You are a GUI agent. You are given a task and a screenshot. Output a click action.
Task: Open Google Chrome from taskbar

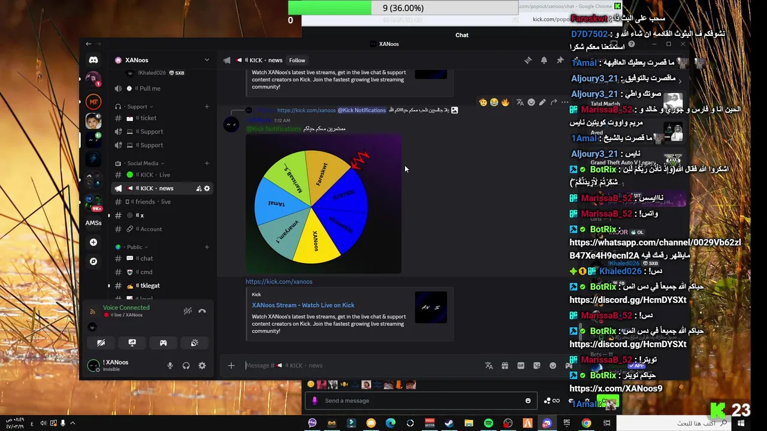pyautogui.click(x=586, y=423)
